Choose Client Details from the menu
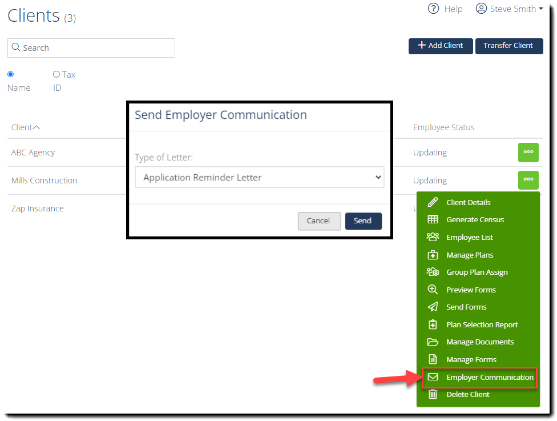557x421 pixels. coord(478,202)
